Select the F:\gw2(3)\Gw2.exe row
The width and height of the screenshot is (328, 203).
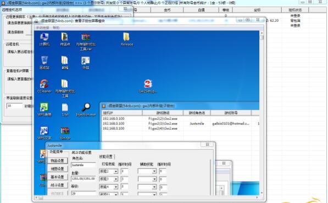coord(181,123)
